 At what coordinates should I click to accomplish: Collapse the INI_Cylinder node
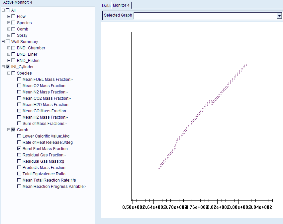point(3,67)
